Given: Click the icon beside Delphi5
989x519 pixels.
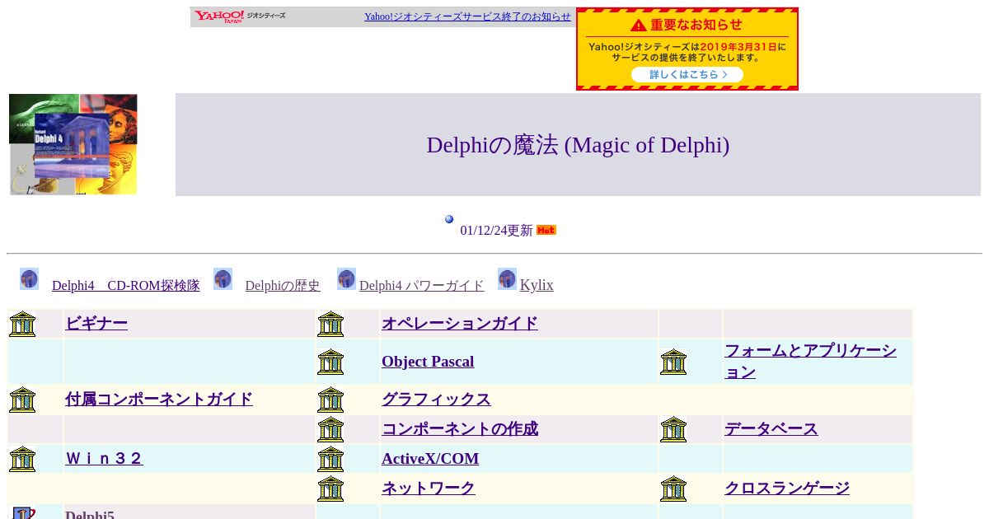Looking at the screenshot, I should (23, 513).
